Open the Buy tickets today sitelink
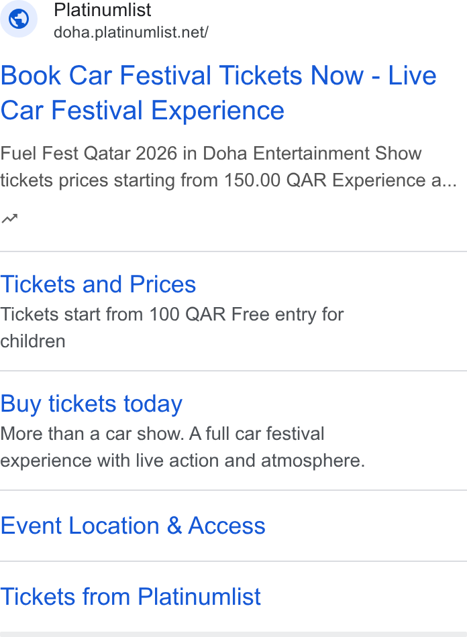The image size is (467, 637). 91,404
